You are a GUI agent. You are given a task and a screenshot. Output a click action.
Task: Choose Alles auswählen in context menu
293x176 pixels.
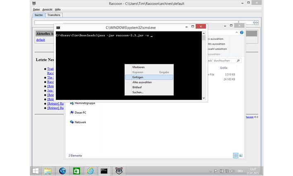[142, 82]
